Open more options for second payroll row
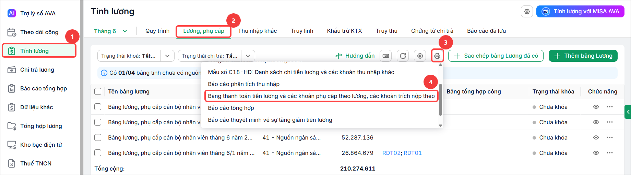This screenshot has width=631, height=175. click(609, 122)
